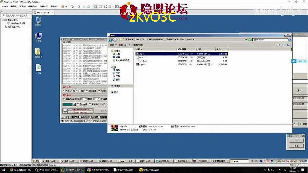
Task: Collapse the 我的计算机 tree node
Action: (x=3, y=20)
